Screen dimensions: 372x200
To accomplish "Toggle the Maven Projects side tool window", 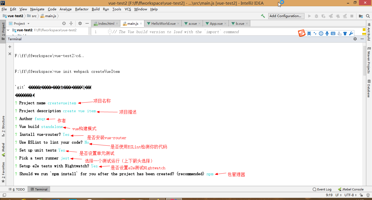I will 369,60.
